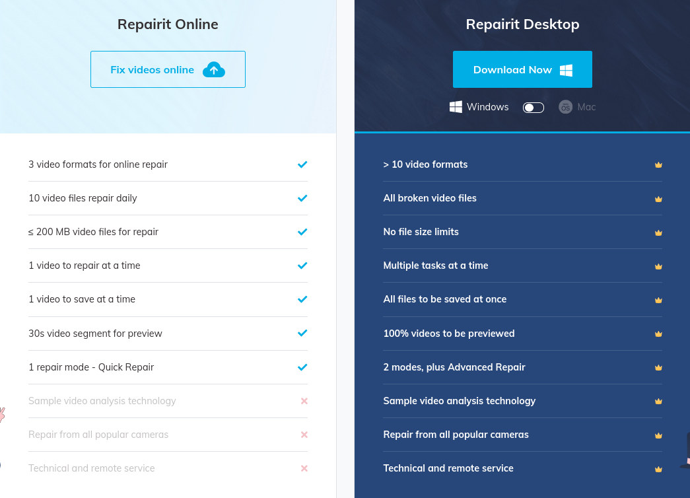Click the crown icon for Desktop Technical remote service
This screenshot has height=498, width=690.
point(658,469)
